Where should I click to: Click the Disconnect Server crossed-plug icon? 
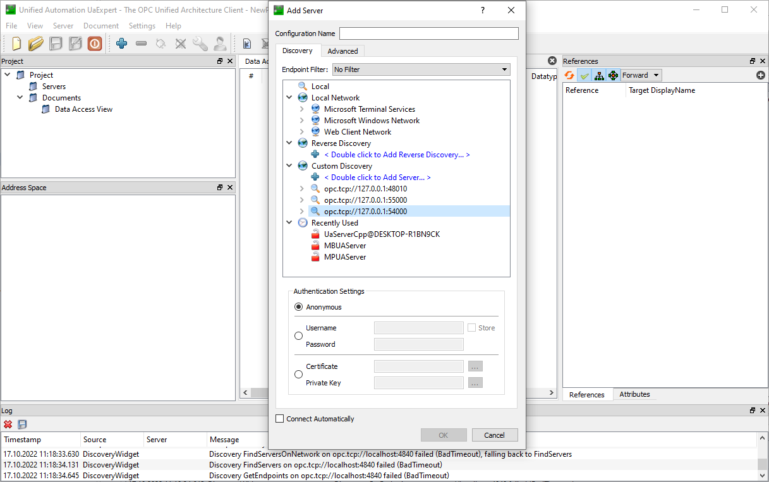click(181, 44)
